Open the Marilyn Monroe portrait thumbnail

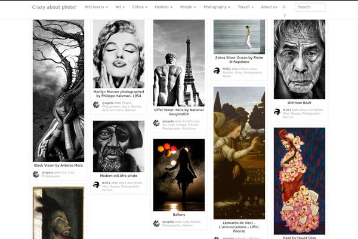coord(119,54)
